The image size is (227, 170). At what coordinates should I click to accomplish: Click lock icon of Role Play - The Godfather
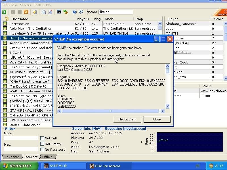tap(5, 29)
